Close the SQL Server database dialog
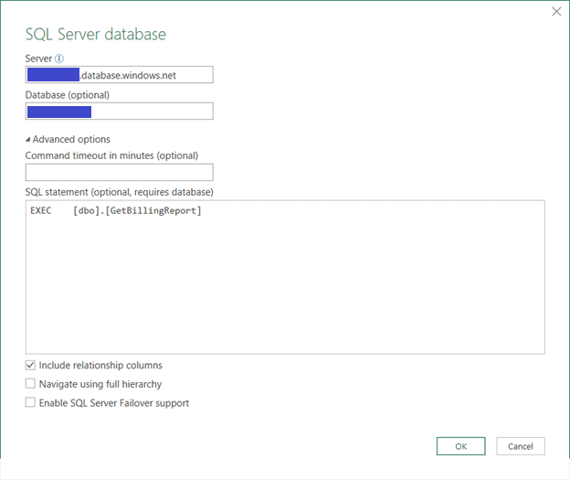Viewport: 570px width, 480px height. click(x=556, y=12)
